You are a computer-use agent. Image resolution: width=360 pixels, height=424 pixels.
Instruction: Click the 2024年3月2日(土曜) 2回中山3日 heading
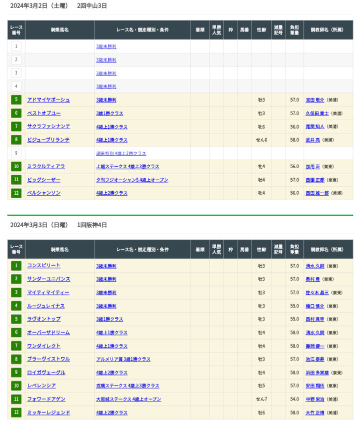tap(58, 6)
